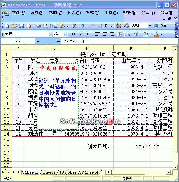
Task: Expand the font name dropdown 宋体
Action: [x=50, y=34]
